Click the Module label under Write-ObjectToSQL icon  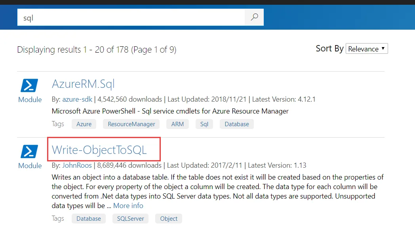click(30, 166)
